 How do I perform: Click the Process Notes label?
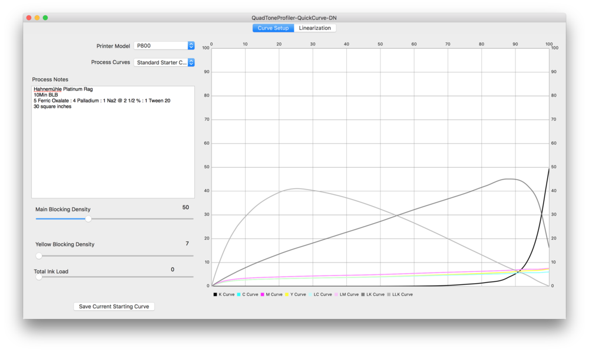coord(50,79)
